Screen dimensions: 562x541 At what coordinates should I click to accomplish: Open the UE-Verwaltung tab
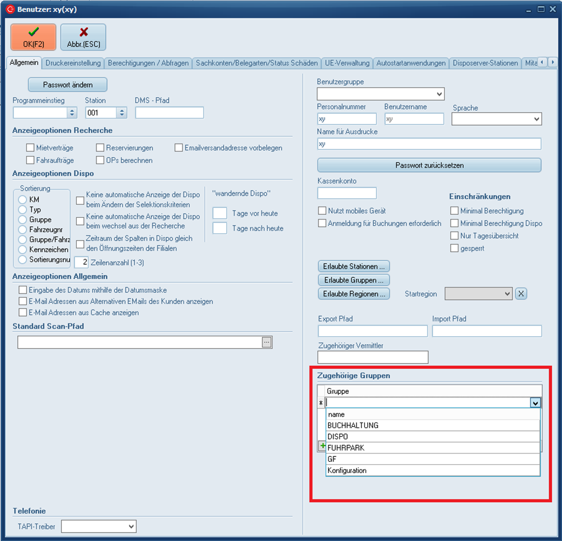point(347,63)
